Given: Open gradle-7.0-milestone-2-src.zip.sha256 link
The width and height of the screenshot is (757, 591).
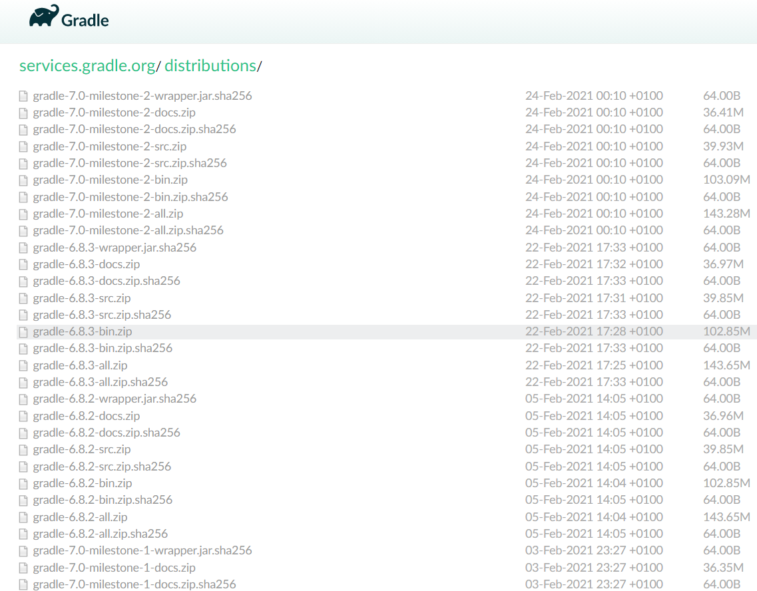Looking at the screenshot, I should tap(130, 163).
